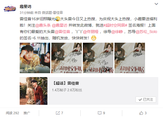View the second signed poster thumbnail

pos(67,58)
